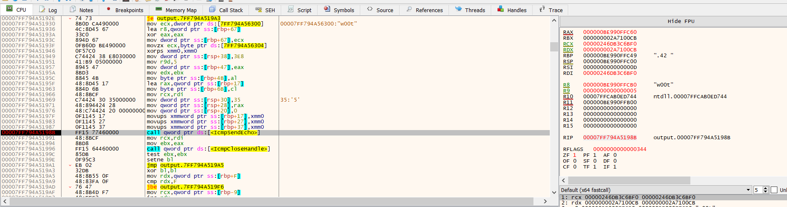Viewport: 787px width, 207px height.
Task: Click the disassembly scroll-down arrow
Action: pos(554,192)
